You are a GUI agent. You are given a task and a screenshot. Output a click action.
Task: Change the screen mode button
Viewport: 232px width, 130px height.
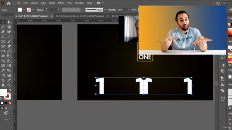click(6, 113)
